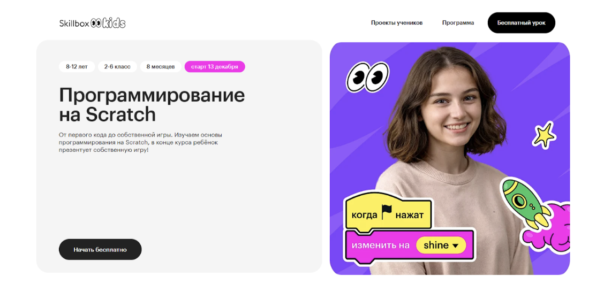Viewport: 604px width, 292px height.
Task: Click the yellow star sticker
Action: click(x=543, y=135)
